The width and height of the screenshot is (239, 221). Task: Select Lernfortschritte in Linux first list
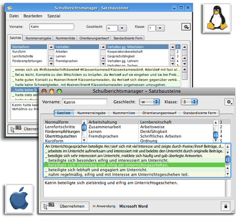pyautogui.click(x=29, y=56)
